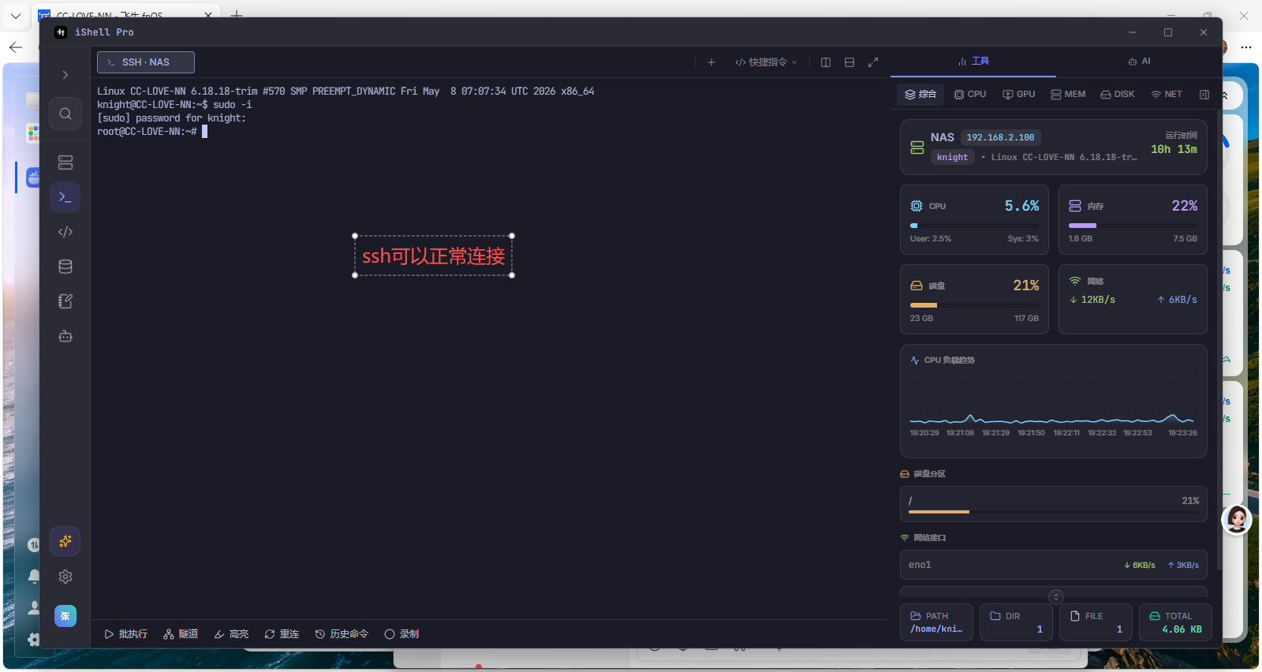
Task: Open the database sidebar icon
Action: [x=65, y=267]
